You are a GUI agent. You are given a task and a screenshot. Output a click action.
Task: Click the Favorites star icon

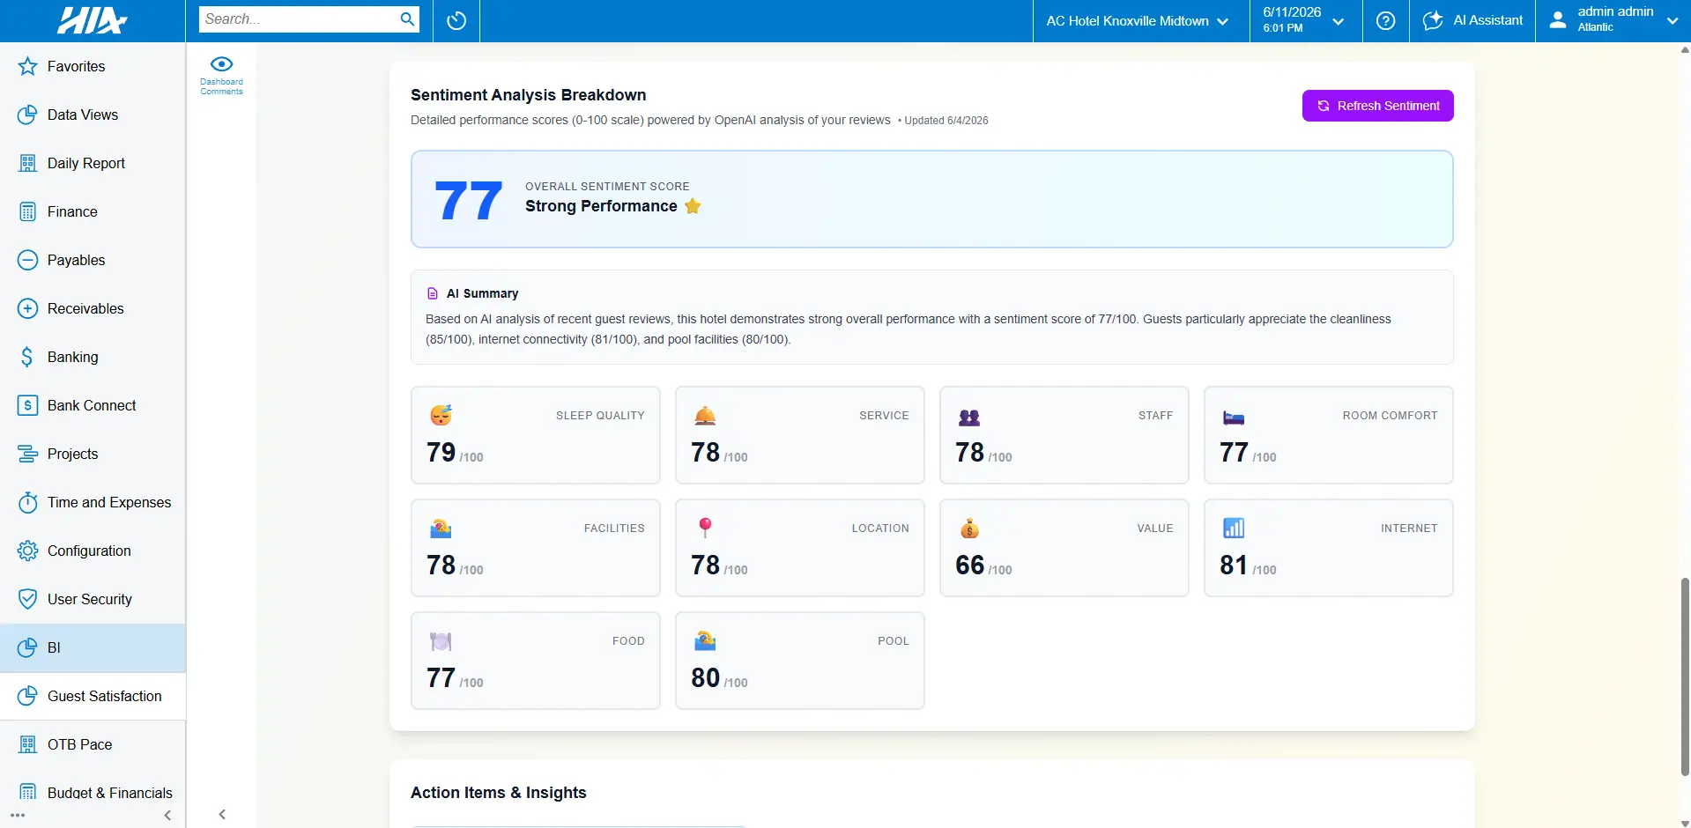pyautogui.click(x=27, y=66)
